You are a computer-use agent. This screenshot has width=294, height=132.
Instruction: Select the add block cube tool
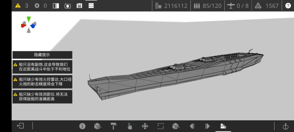tap(98, 126)
